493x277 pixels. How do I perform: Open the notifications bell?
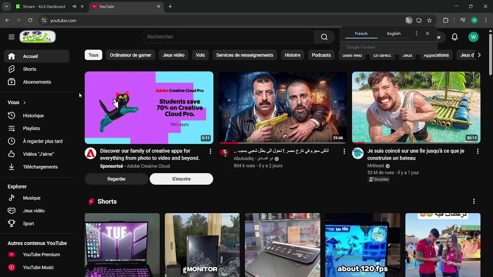pyautogui.click(x=454, y=37)
